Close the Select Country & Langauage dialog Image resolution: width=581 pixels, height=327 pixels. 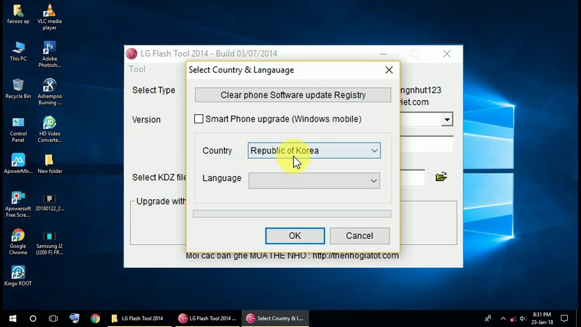click(389, 70)
